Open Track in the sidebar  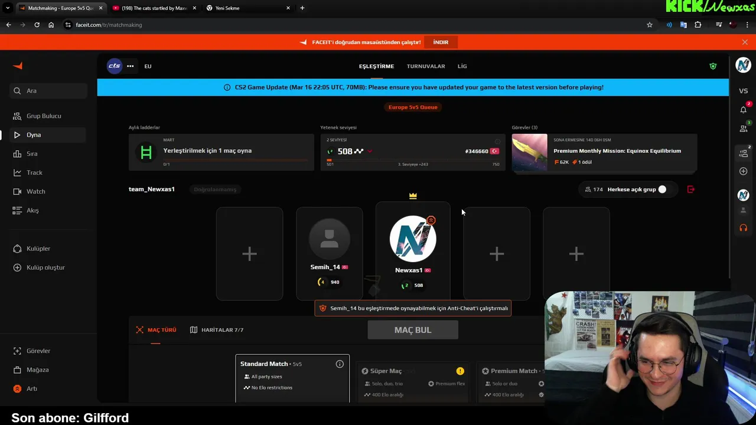click(48, 172)
